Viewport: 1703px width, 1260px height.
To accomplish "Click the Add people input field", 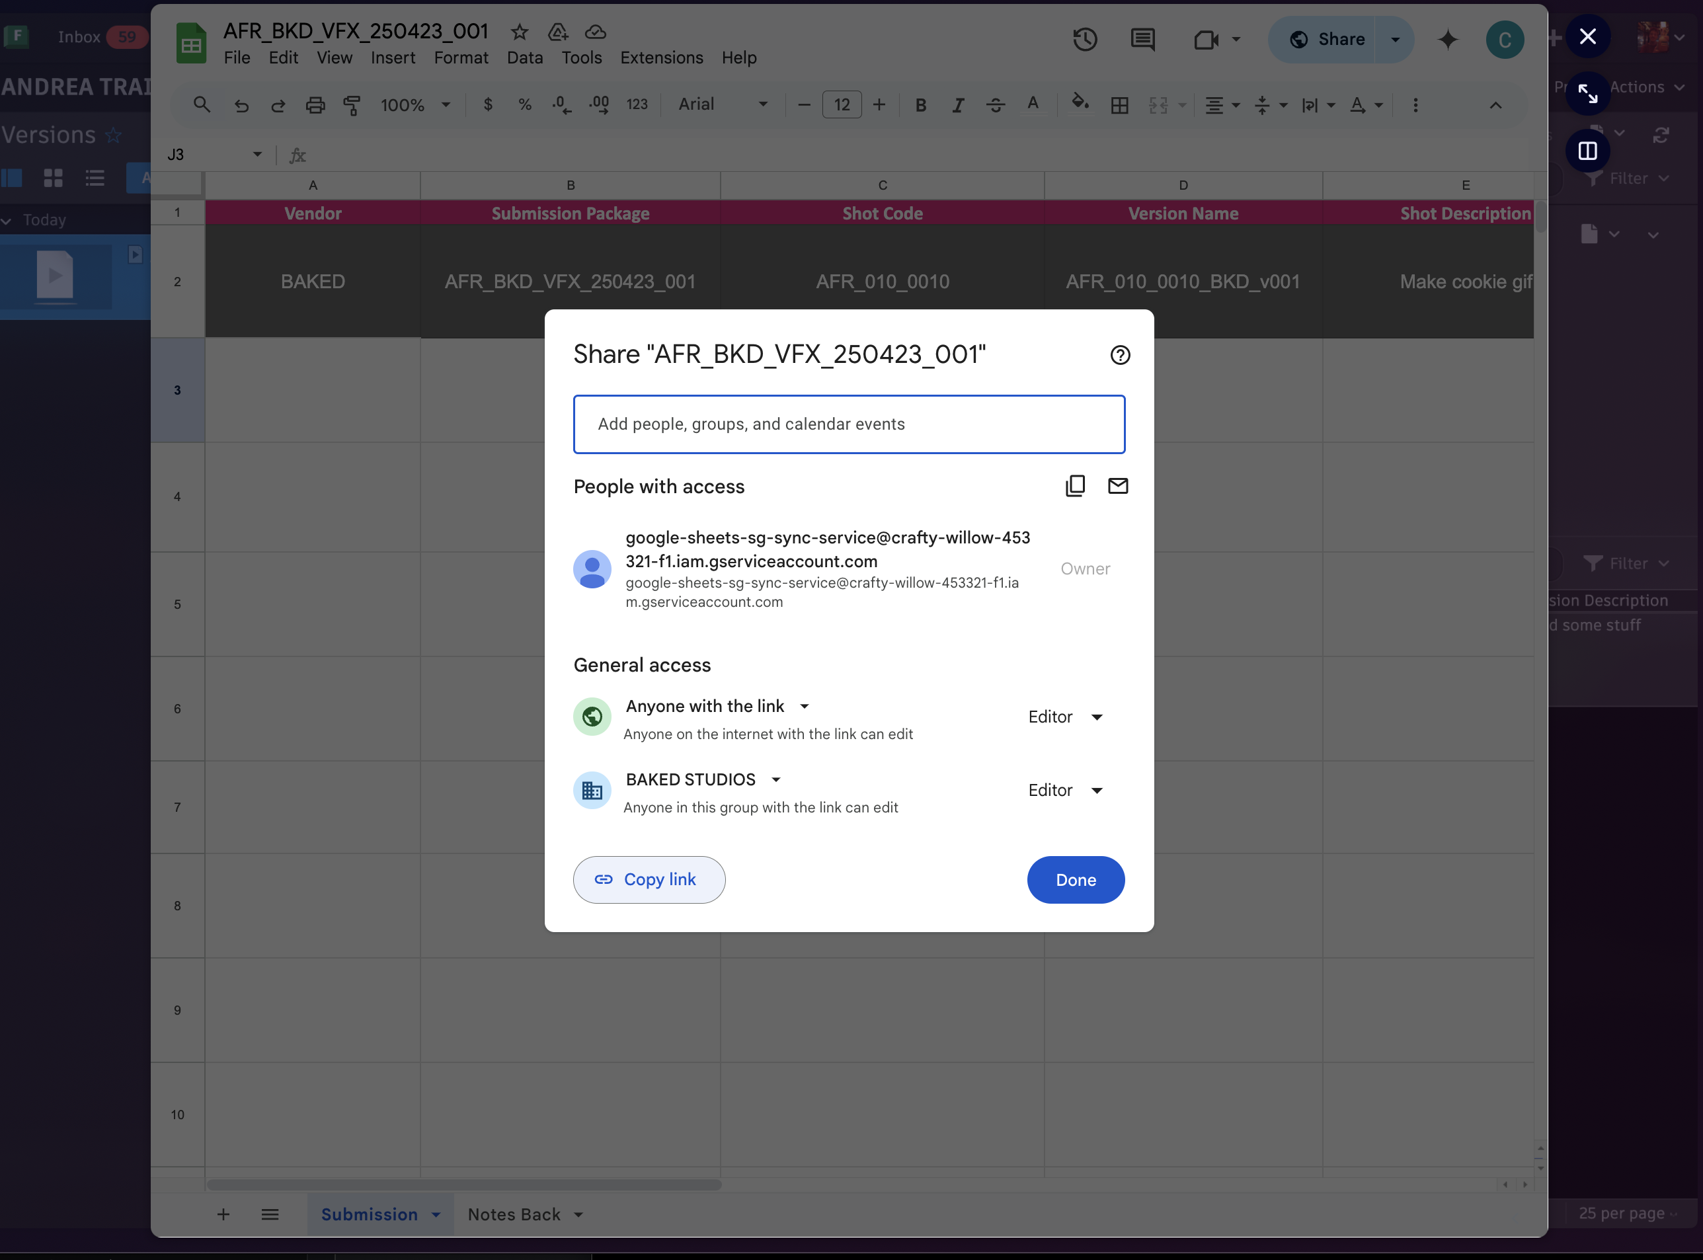I will coord(848,424).
